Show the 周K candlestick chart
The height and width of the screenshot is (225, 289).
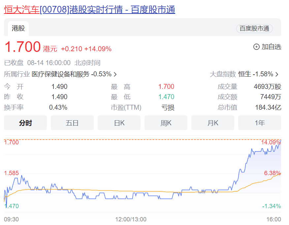pos(166,123)
